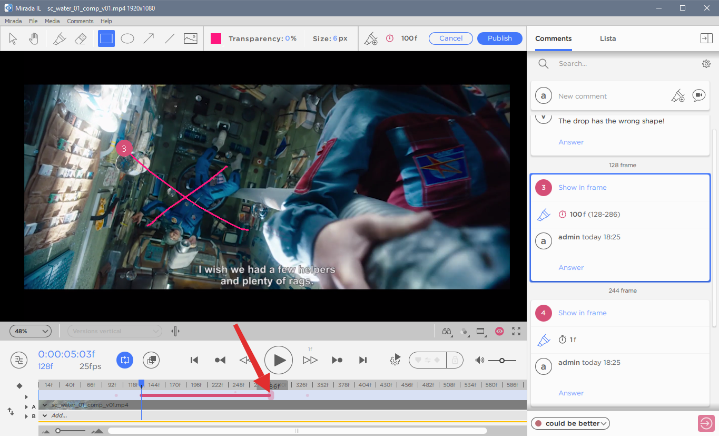
Task: Open the File menu
Action: pos(33,21)
